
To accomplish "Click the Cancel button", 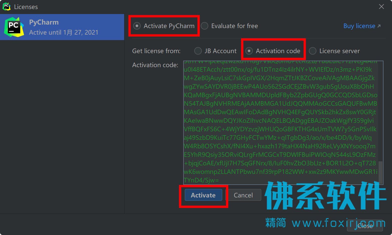I will tap(243, 195).
